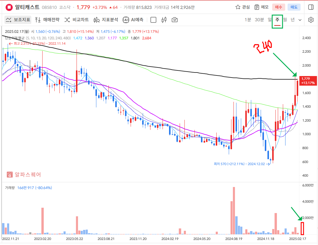Viewport: 318px width, 245px height.
Task: Click the 10-period MA value 1,360
Action: pyautogui.click(x=89, y=38)
